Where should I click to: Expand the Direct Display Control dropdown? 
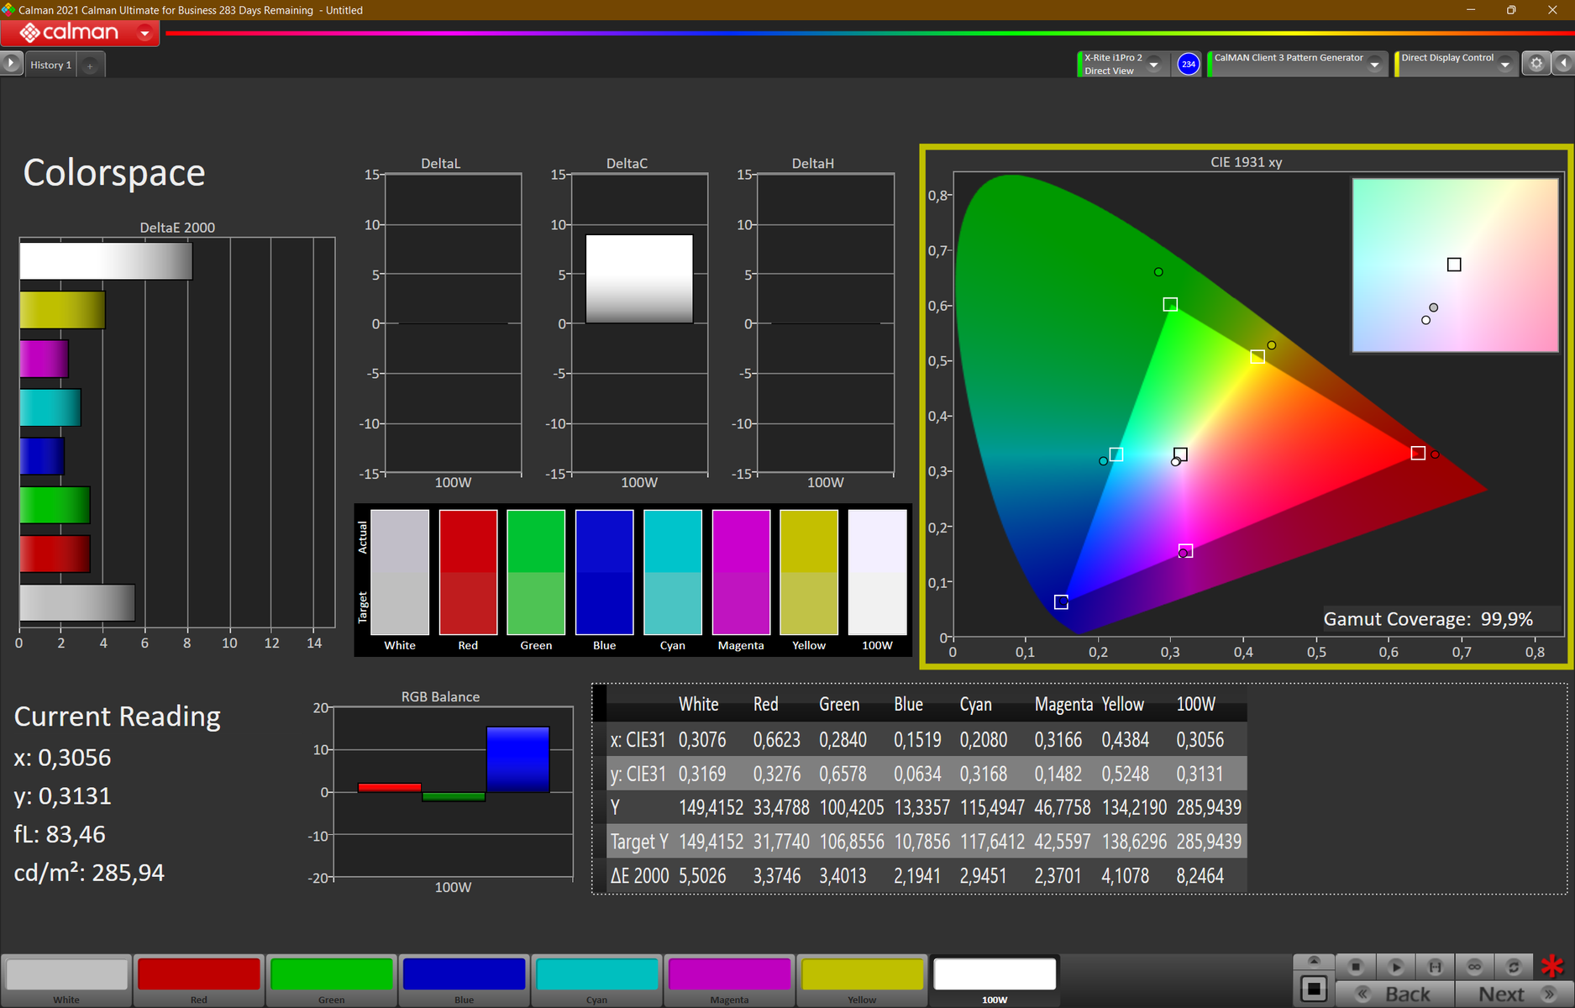[x=1505, y=65]
